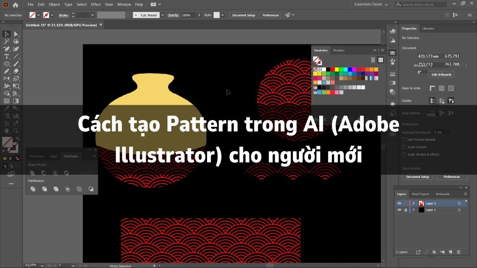477x268 pixels.
Task: Open the Essentials Classic workspace dropdown
Action: 370,4
